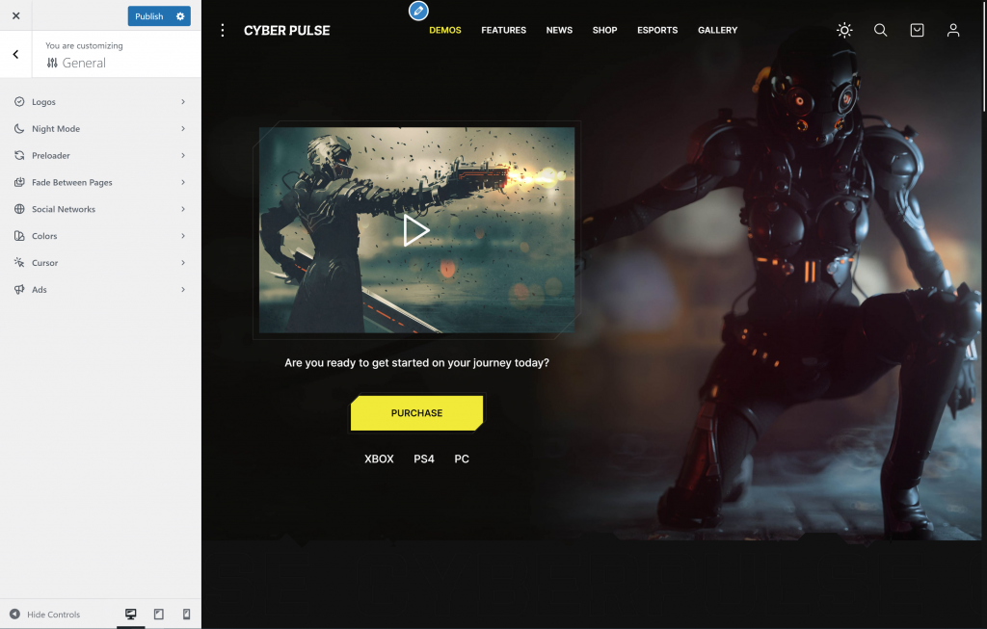987x629 pixels.
Task: Open the NEWS menu item
Action: pyautogui.click(x=559, y=30)
